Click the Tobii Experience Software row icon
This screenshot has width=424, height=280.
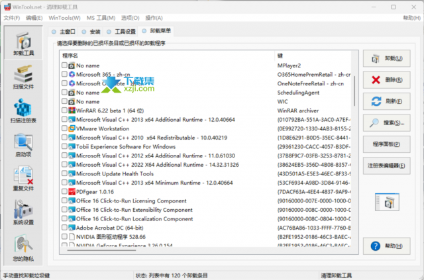click(x=72, y=146)
